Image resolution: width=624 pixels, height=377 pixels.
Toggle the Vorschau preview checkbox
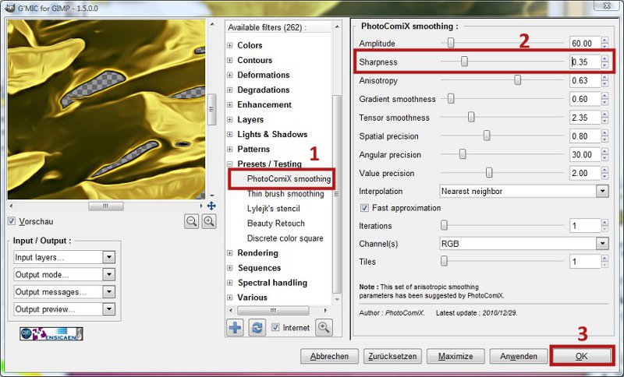point(12,221)
